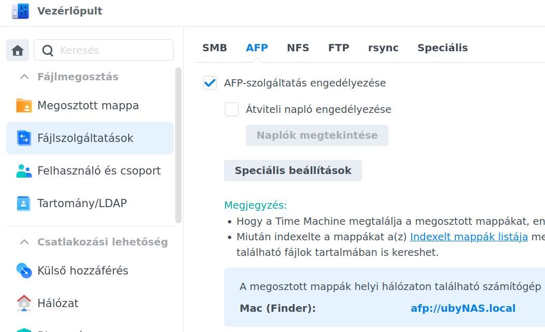Image resolution: width=545 pixels, height=332 pixels.
Task: Select the Fájlszolgáltatások icon
Action: pos(24,138)
